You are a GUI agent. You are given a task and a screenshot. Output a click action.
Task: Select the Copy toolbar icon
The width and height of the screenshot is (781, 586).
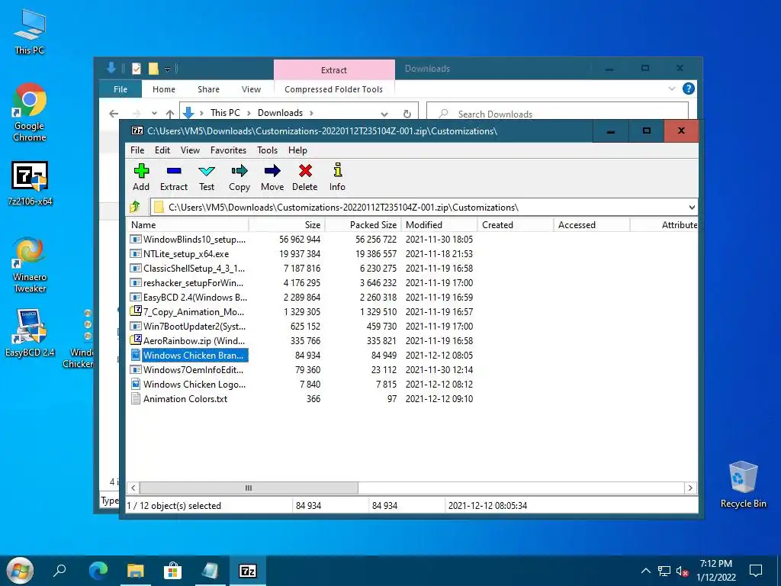click(239, 177)
